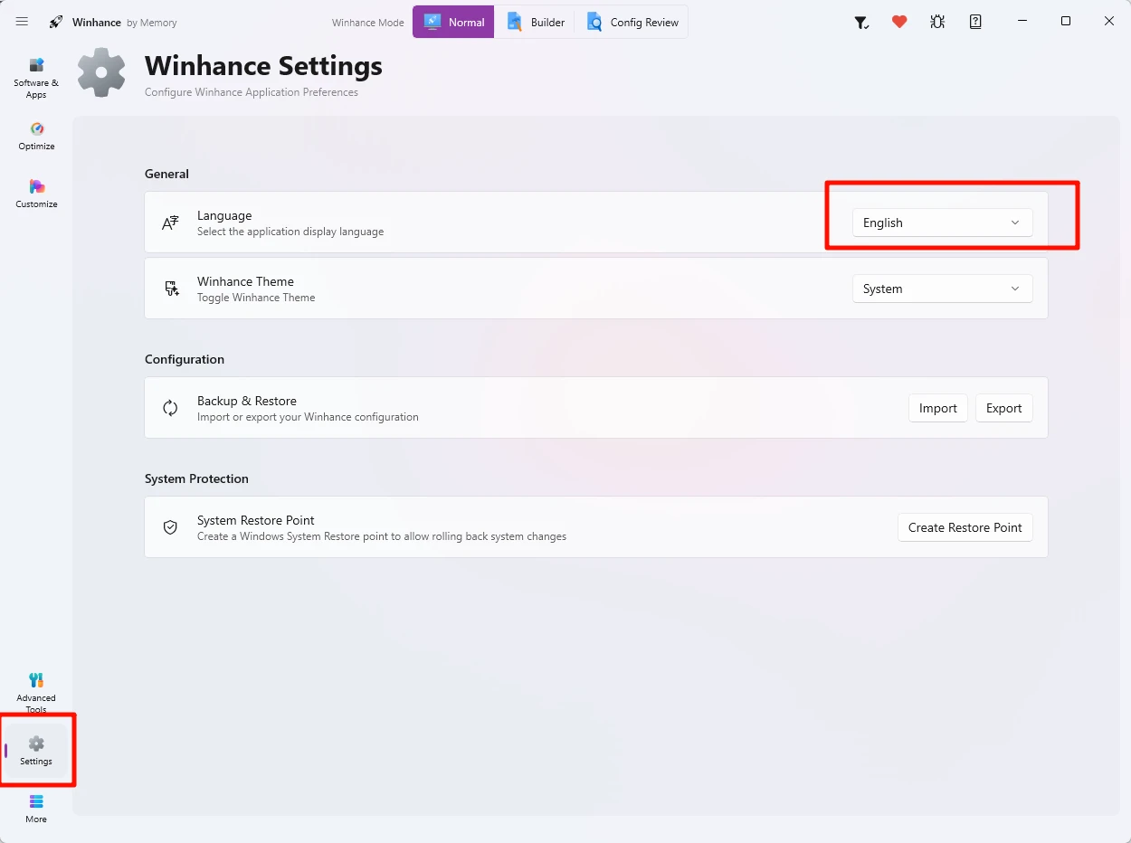1131x843 pixels.
Task: Click the 'by Memory' title text
Action: [152, 23]
